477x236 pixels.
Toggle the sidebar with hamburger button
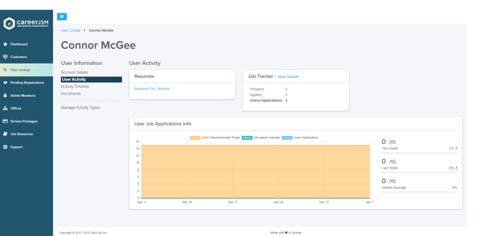click(x=62, y=16)
